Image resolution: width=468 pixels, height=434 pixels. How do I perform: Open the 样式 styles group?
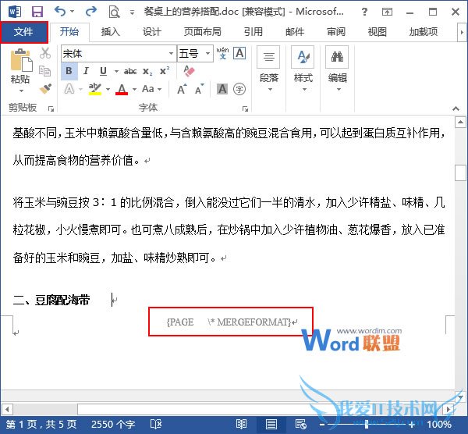point(303,69)
